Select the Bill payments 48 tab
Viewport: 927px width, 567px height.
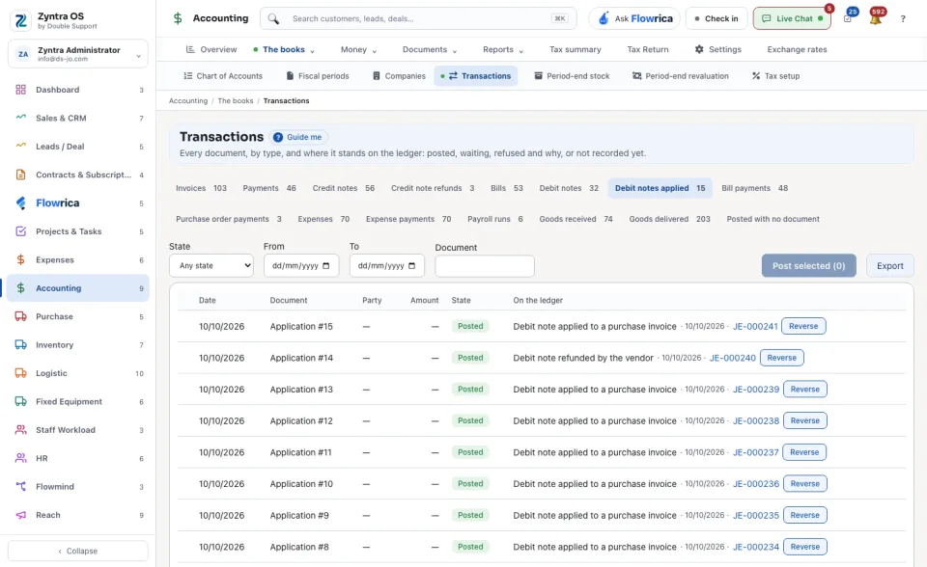754,188
